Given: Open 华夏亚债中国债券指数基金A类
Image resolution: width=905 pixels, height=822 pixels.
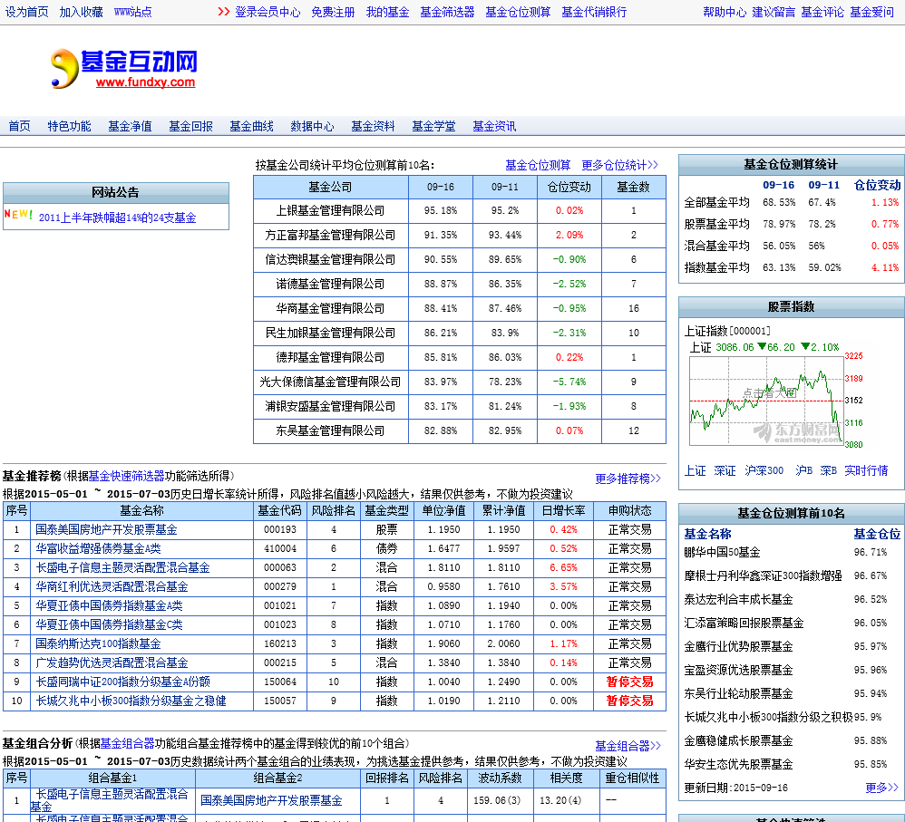Looking at the screenshot, I should click(109, 605).
